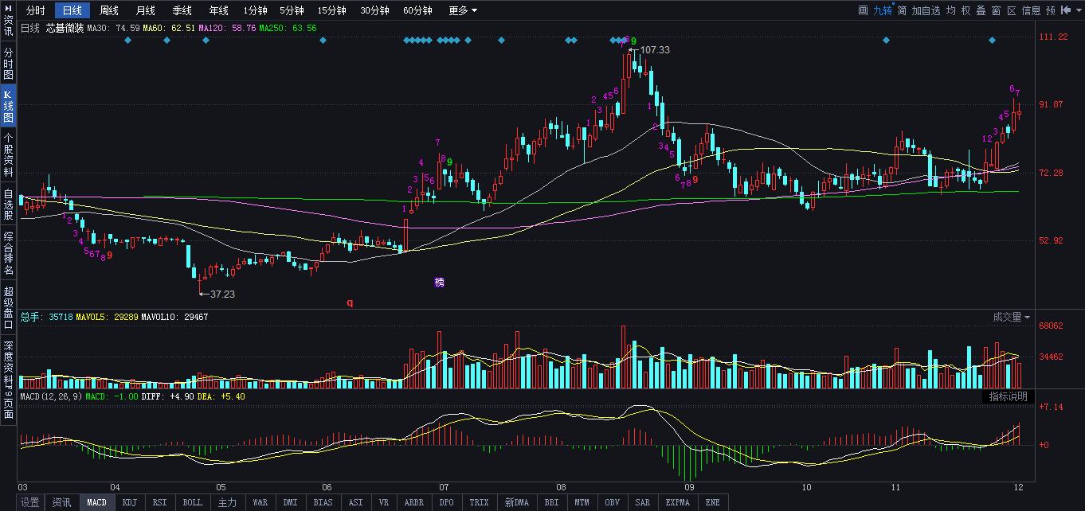1085x511 pixels.
Task: Toggle the 信息 info display
Action: pyautogui.click(x=1031, y=10)
